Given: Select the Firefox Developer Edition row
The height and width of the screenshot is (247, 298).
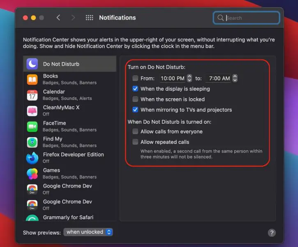Looking at the screenshot, I should pos(69,158).
